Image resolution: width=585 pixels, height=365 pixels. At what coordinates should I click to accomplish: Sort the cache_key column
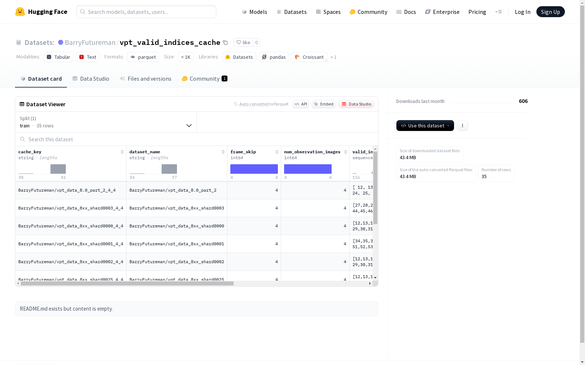(x=122, y=152)
